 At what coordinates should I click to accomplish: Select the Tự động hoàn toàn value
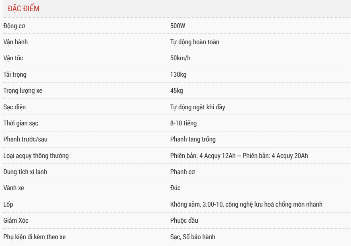tap(195, 42)
